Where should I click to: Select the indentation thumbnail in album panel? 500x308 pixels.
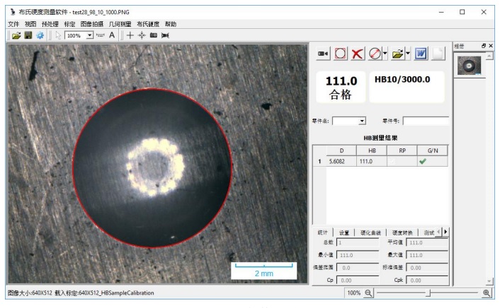pyautogui.click(x=467, y=66)
